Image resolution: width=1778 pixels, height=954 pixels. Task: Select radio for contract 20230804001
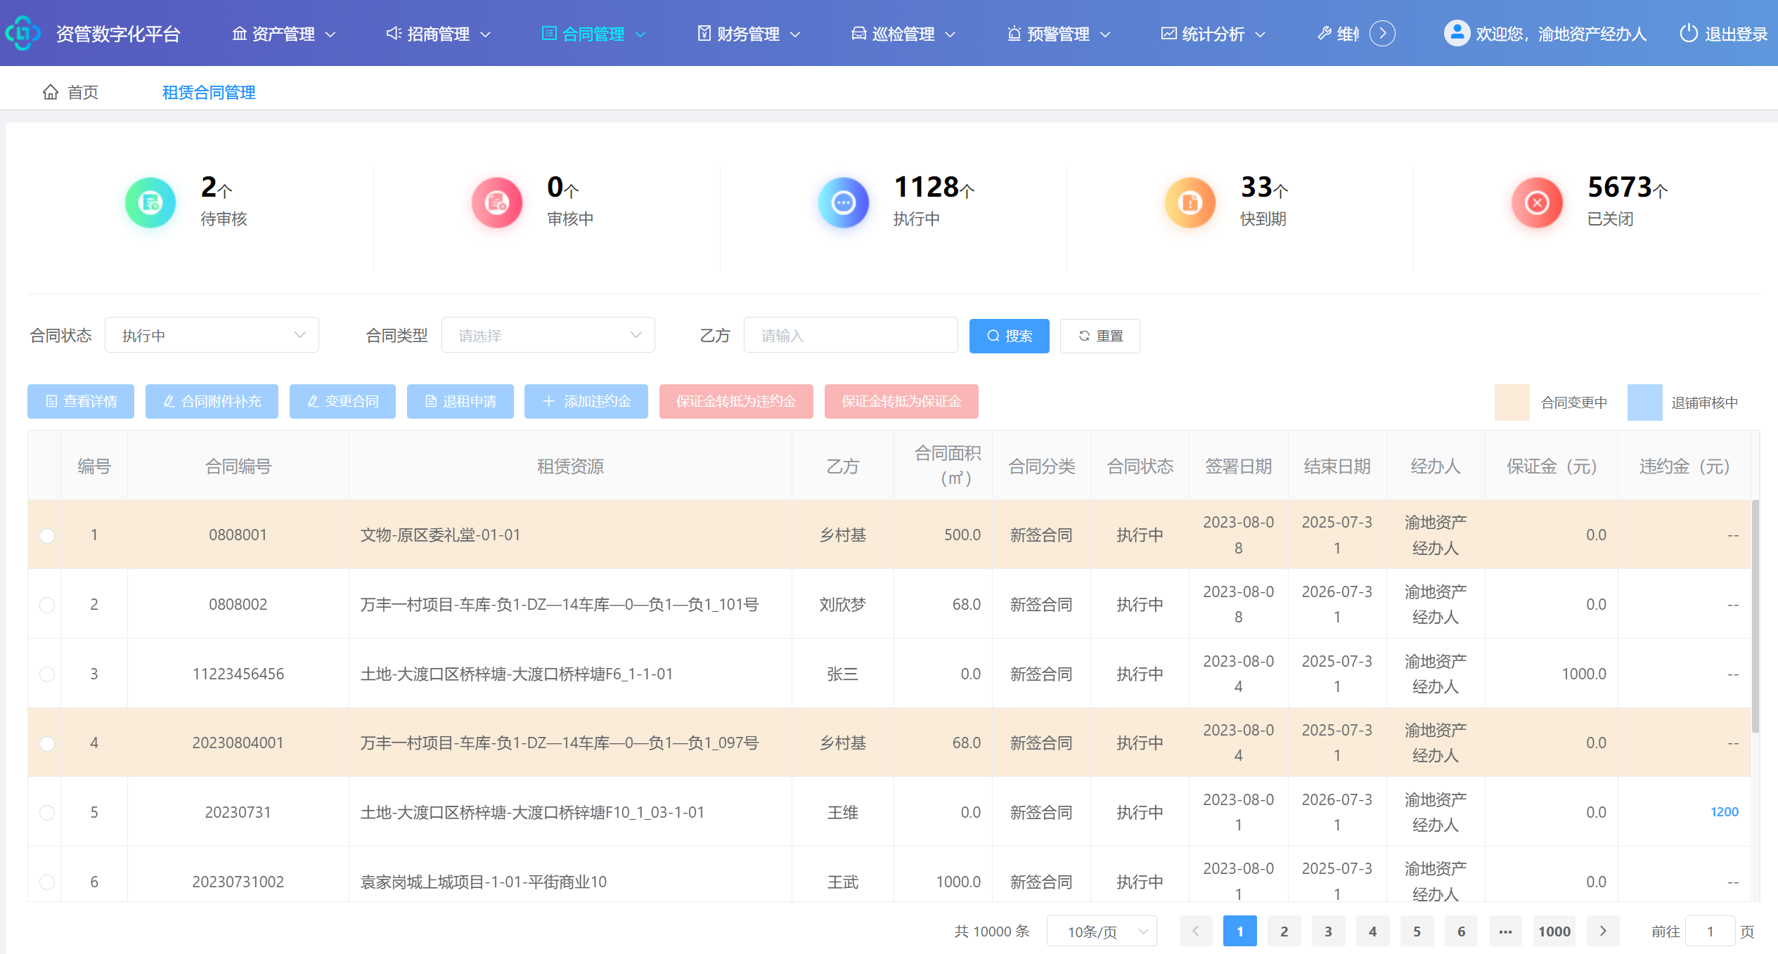[x=47, y=743]
